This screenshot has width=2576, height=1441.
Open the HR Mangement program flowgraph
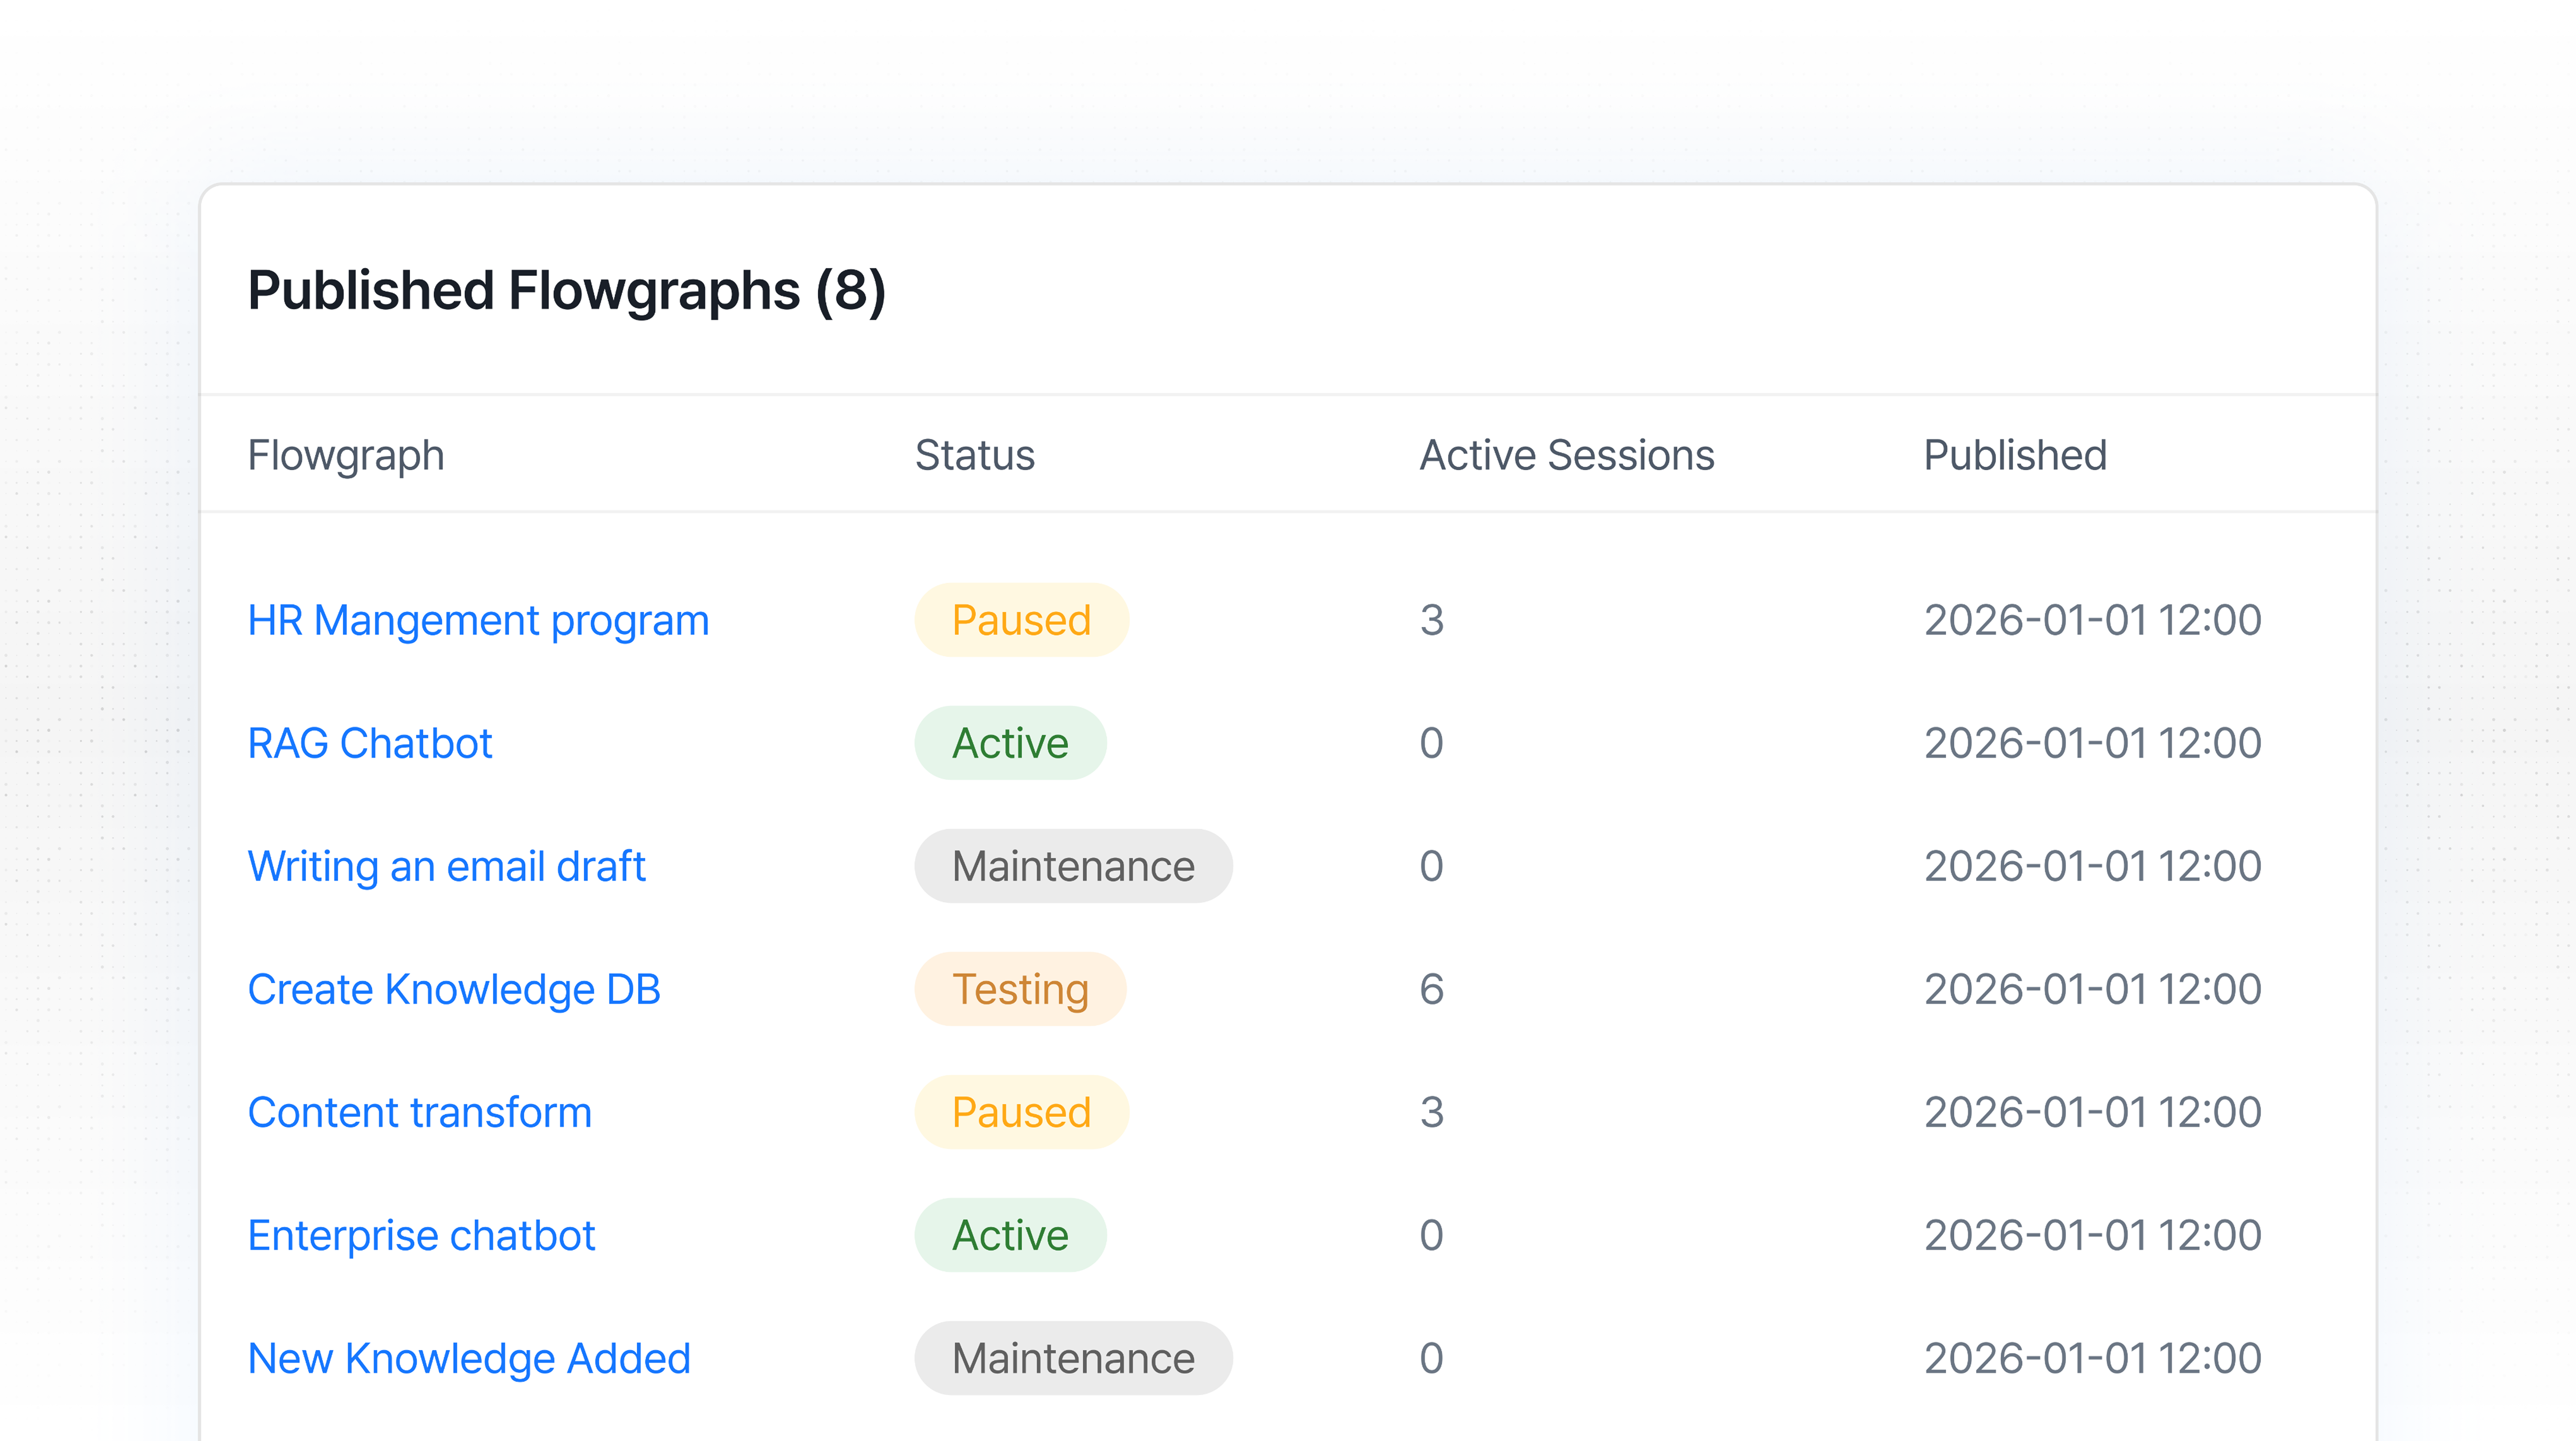pyautogui.click(x=478, y=621)
